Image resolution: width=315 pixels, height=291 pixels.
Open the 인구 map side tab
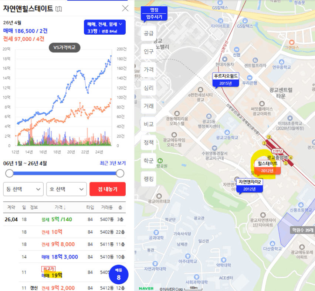(x=149, y=52)
